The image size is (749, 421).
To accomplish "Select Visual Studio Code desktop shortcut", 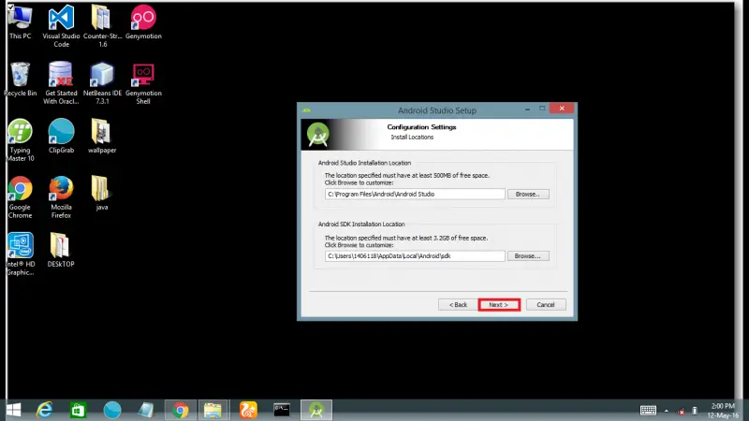I will point(61,26).
